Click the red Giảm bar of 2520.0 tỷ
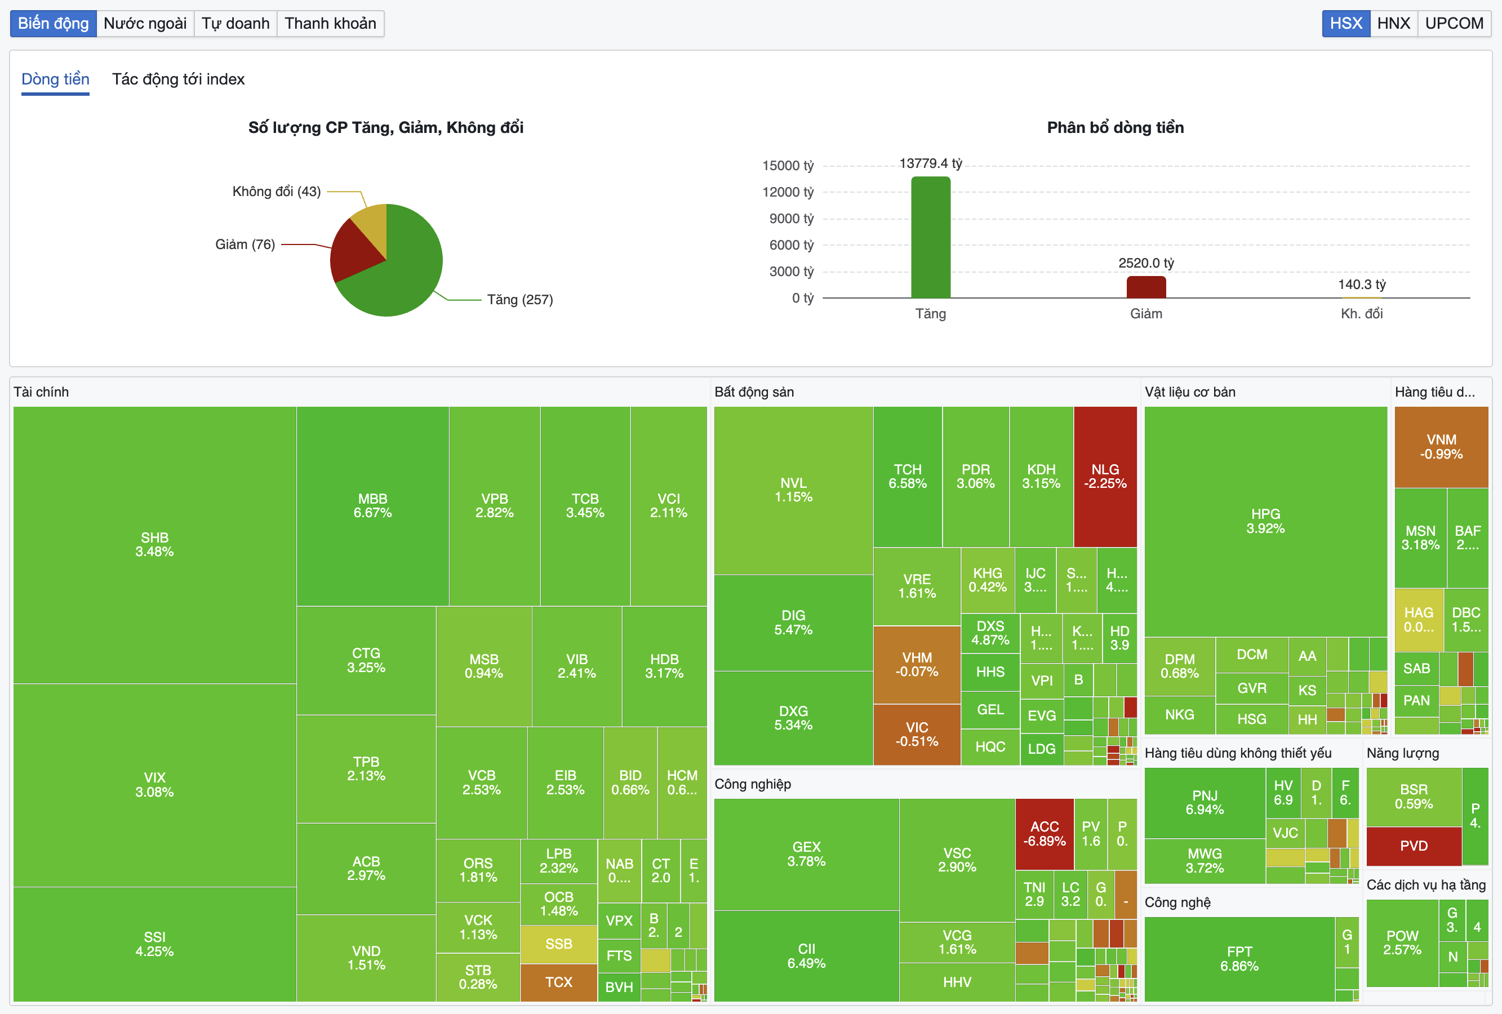The width and height of the screenshot is (1502, 1014). [x=1146, y=287]
